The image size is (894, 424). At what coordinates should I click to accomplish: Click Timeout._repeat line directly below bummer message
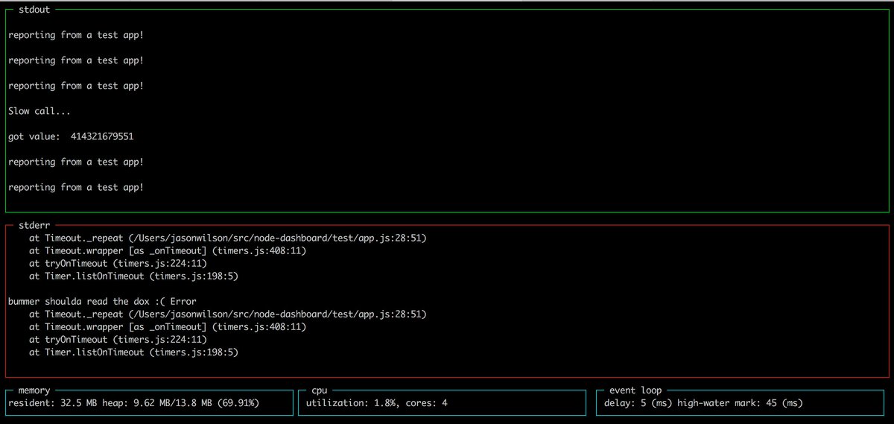228,314
